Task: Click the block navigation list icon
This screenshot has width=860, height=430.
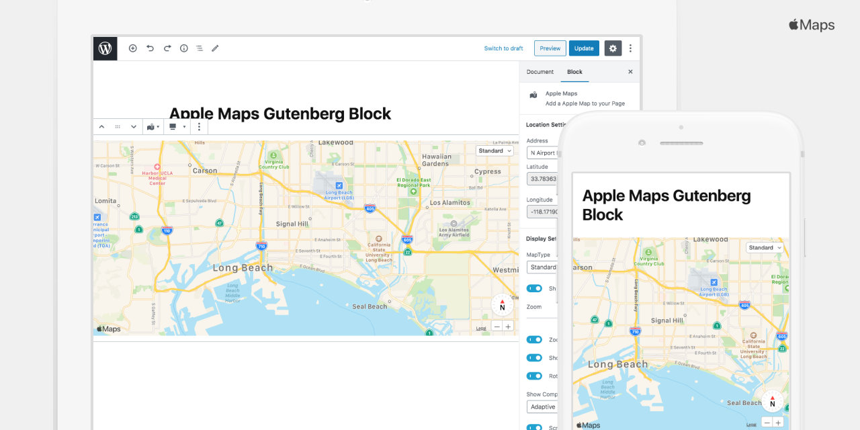Action: [x=200, y=48]
